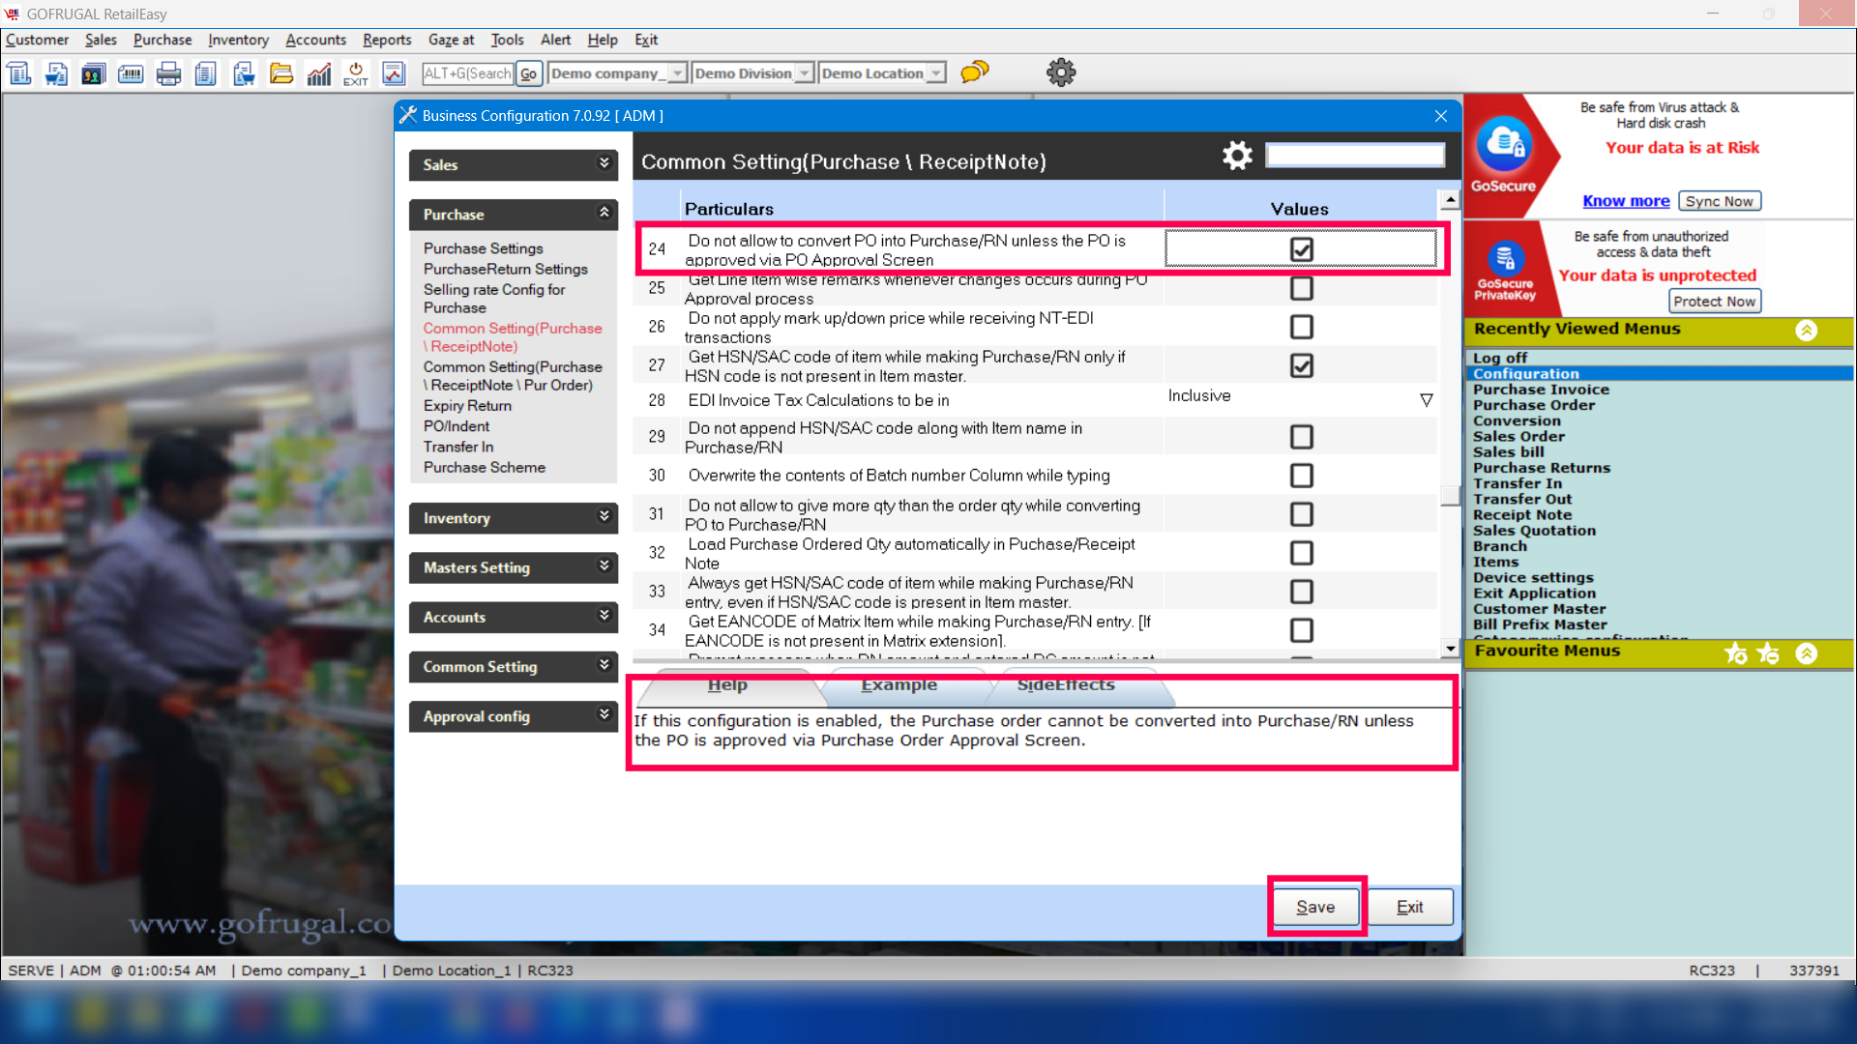This screenshot has width=1857, height=1044.
Task: Switch to the SideEffects tab
Action: click(1066, 685)
